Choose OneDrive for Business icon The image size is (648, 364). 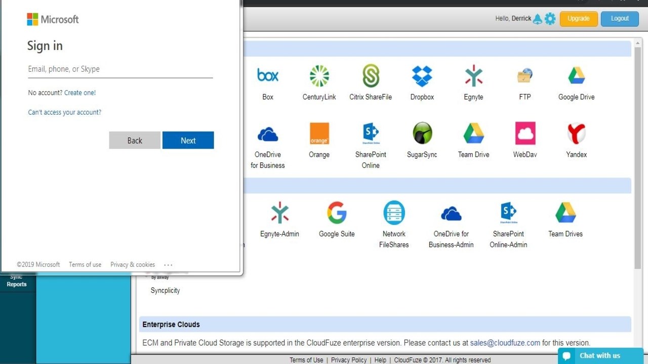click(x=268, y=134)
